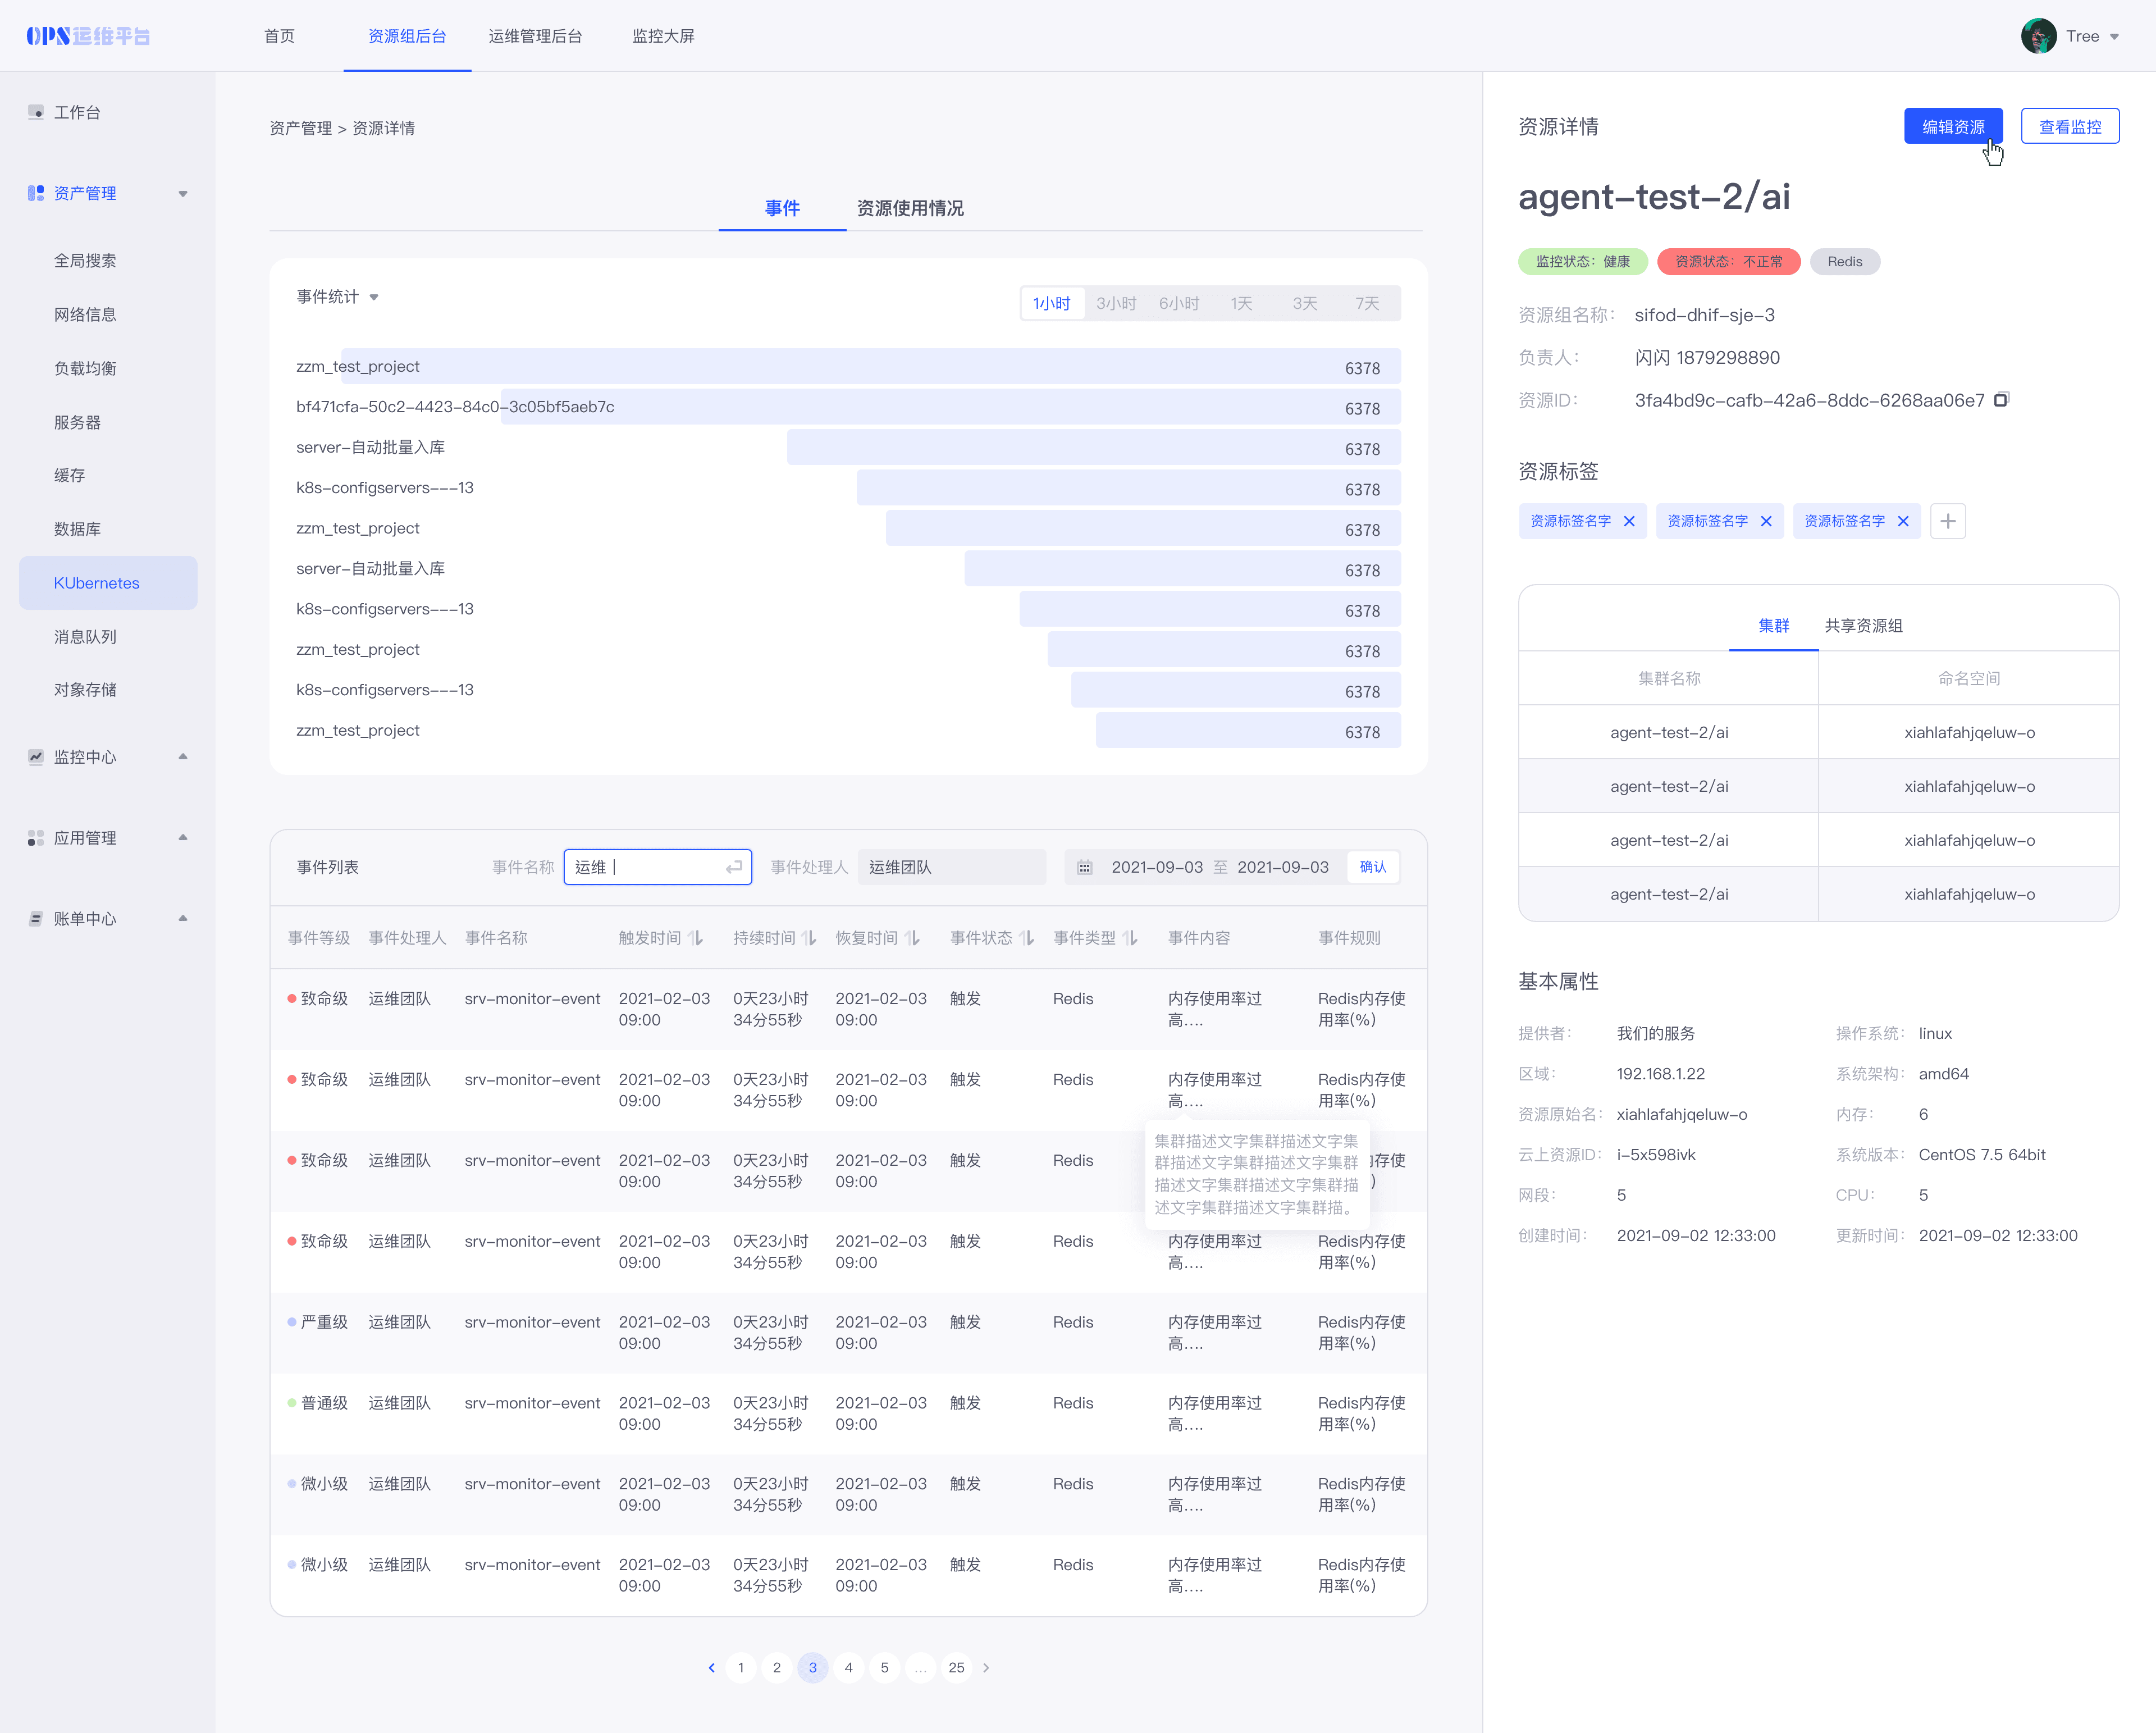This screenshot has height=1733, width=2156.
Task: Expand the 监控中心 sidebar section
Action: [x=183, y=757]
